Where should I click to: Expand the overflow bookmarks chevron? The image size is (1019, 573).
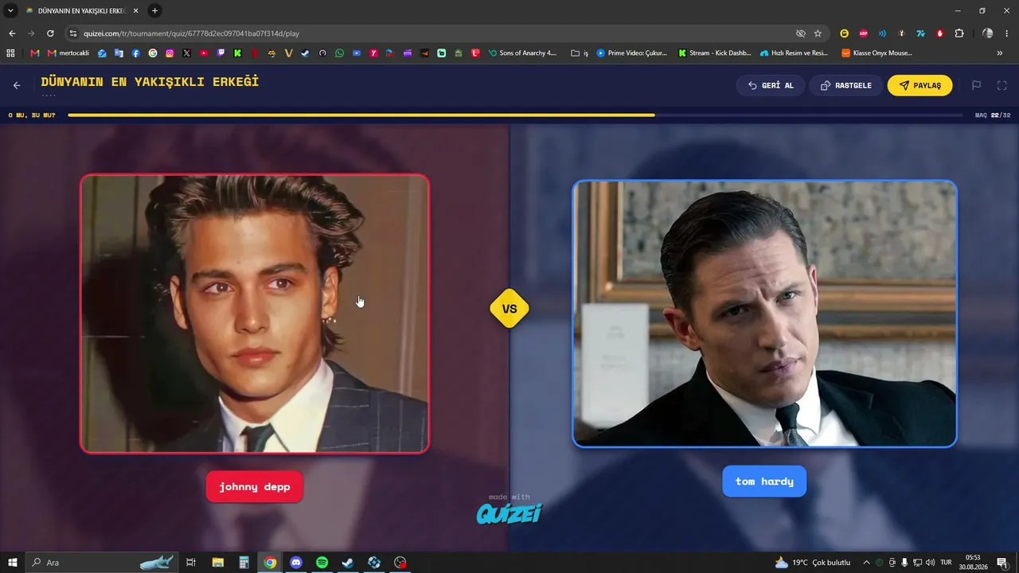click(1000, 53)
